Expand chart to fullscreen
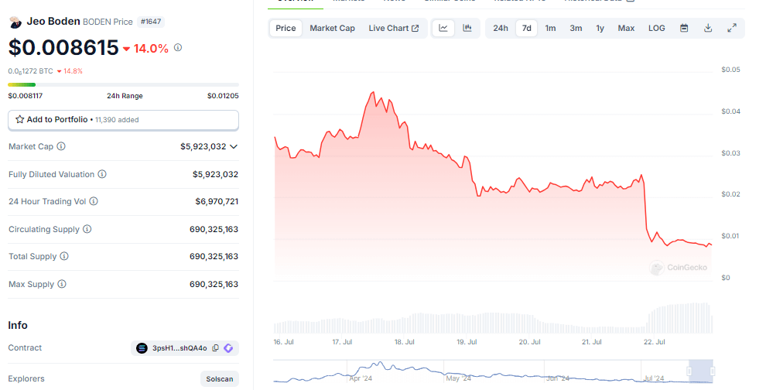The image size is (766, 390). [732, 29]
